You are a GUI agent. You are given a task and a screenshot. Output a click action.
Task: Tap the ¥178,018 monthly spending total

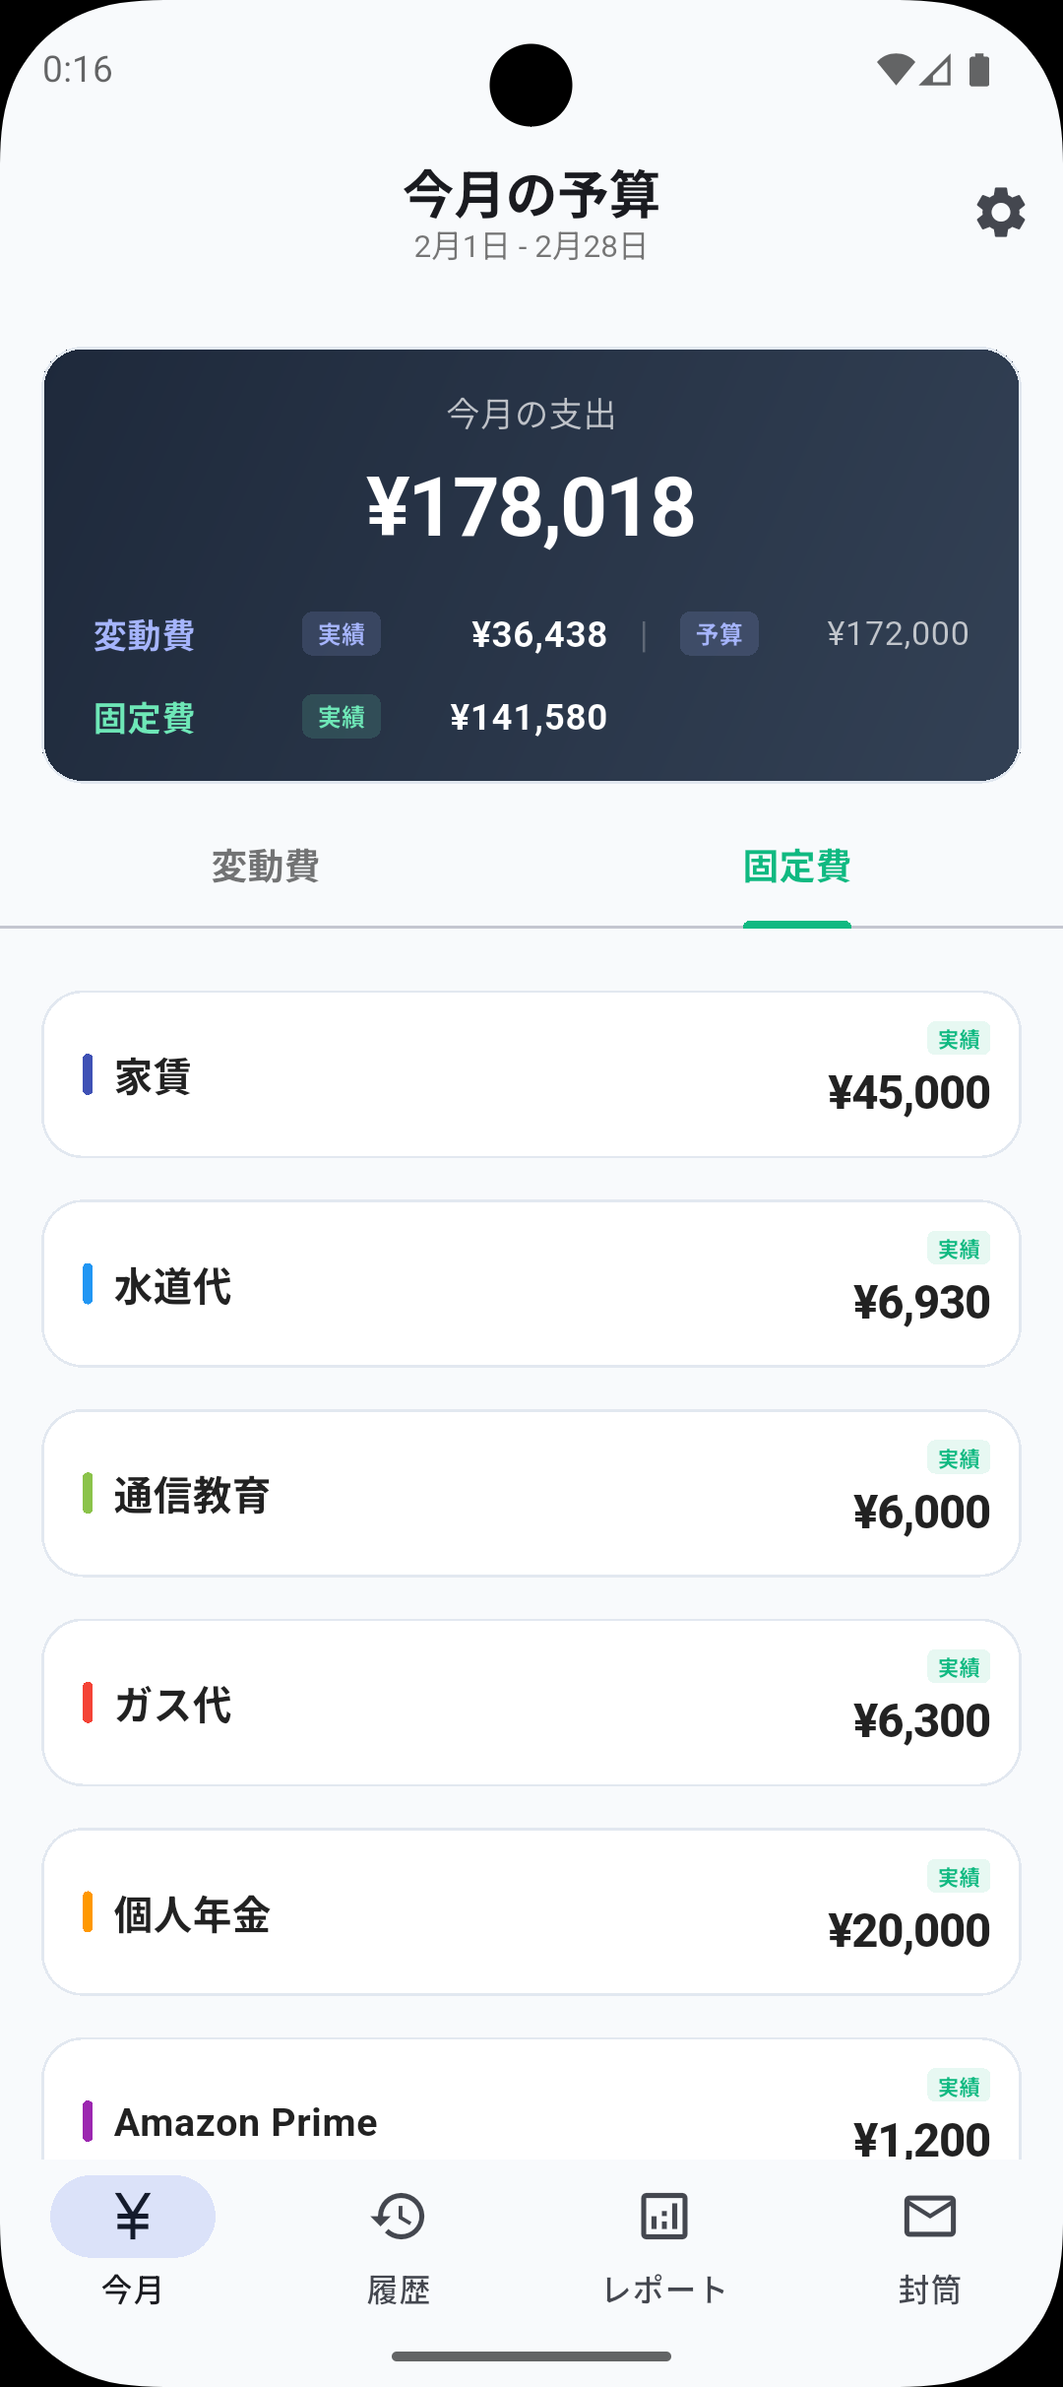pyautogui.click(x=531, y=507)
